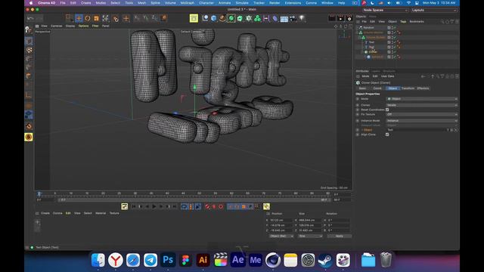Toggle Reset Coordinates checkbox

pos(387,110)
